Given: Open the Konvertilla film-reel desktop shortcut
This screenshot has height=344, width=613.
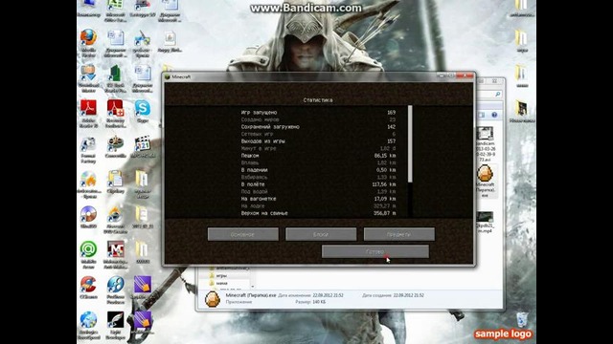Looking at the screenshot, I should [115, 147].
